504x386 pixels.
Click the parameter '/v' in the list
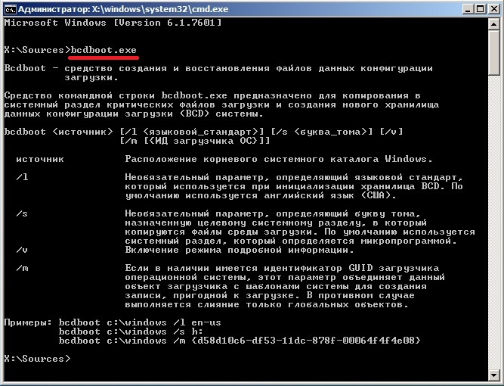tap(22, 250)
